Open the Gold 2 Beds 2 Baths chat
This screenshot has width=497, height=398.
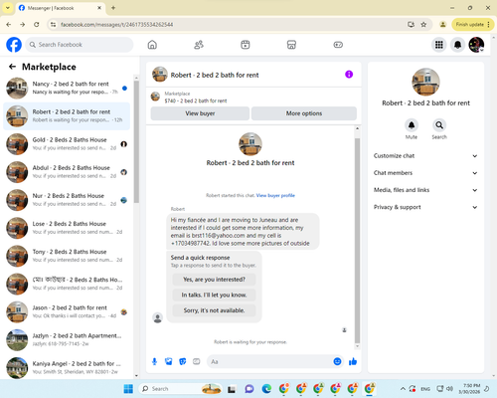(x=67, y=144)
